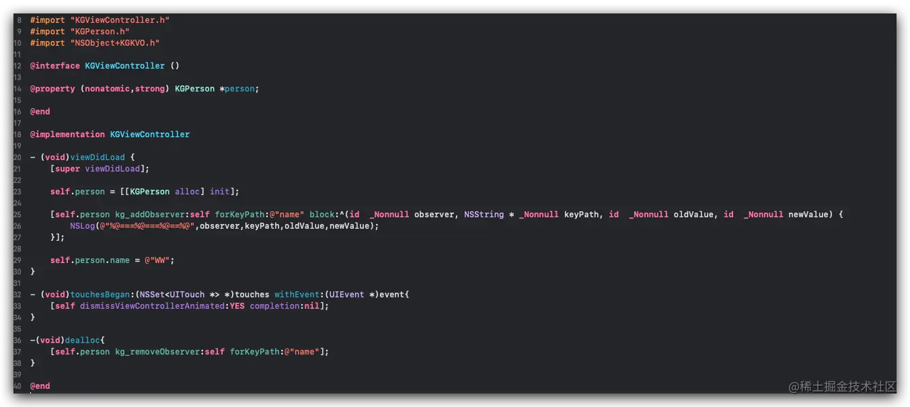
Task: Click line number 29 in the gutter
Action: pyautogui.click(x=17, y=260)
